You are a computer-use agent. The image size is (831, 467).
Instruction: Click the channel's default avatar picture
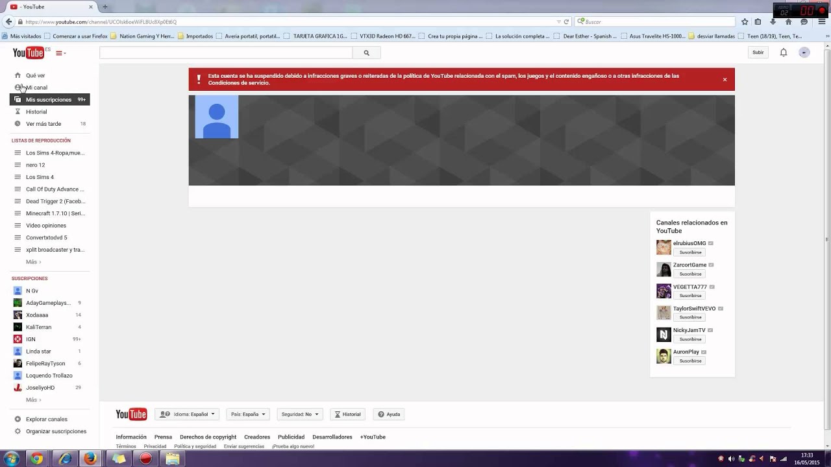217,117
